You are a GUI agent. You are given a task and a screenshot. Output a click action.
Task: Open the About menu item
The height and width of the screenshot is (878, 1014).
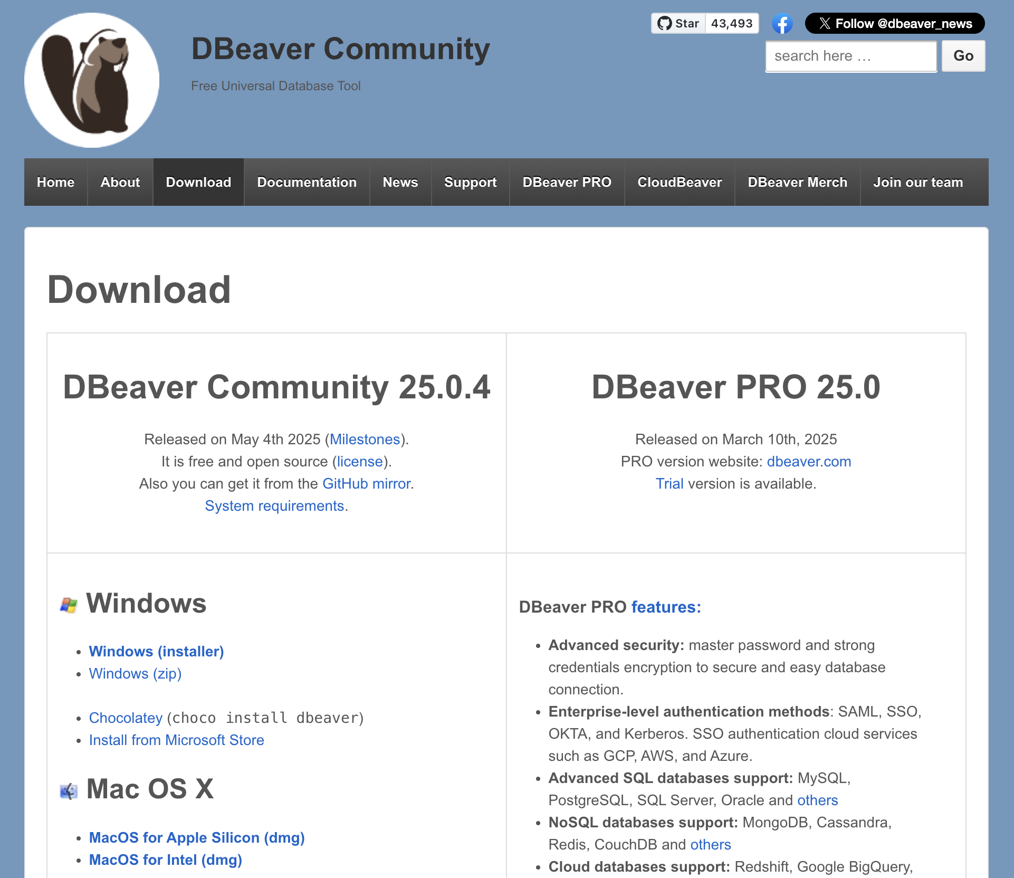(x=120, y=182)
